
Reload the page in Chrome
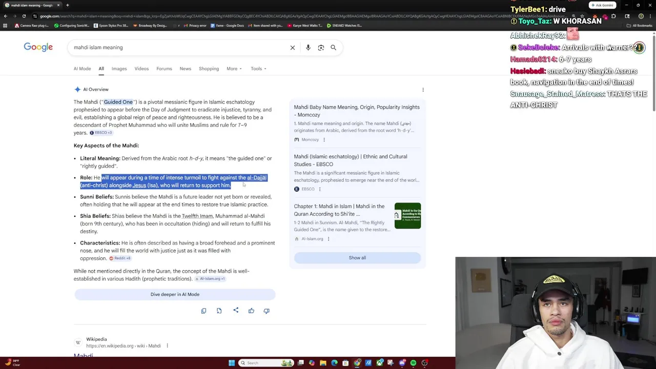click(24, 16)
